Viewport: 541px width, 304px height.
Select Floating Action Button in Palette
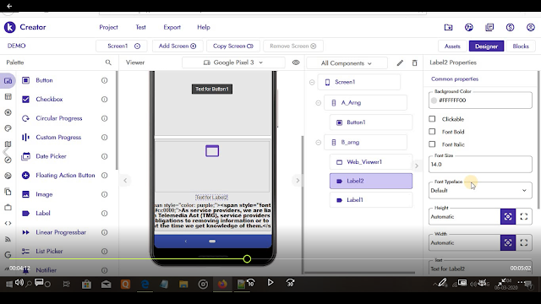point(65,175)
